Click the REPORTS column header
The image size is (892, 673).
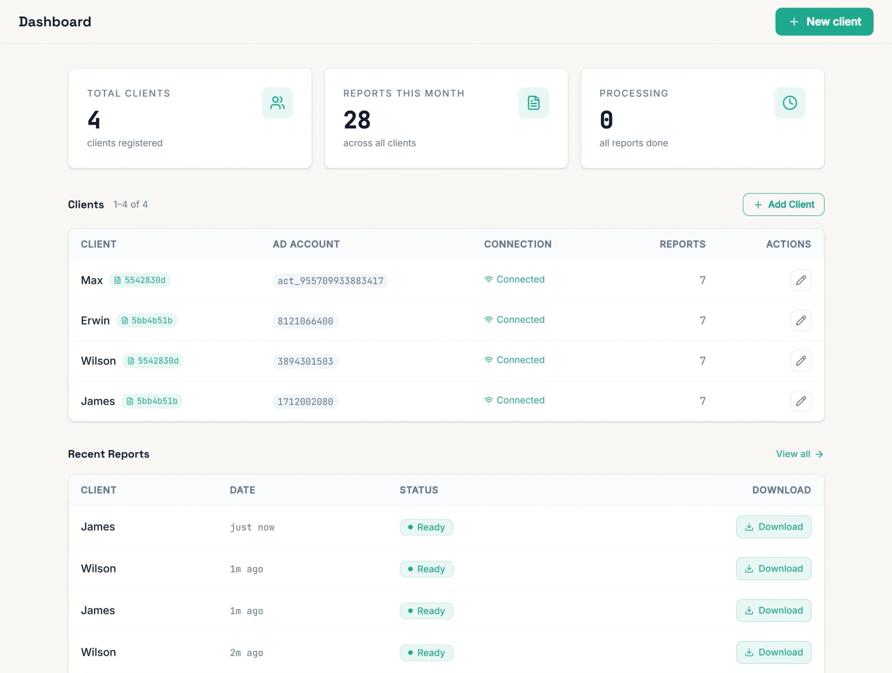click(682, 244)
